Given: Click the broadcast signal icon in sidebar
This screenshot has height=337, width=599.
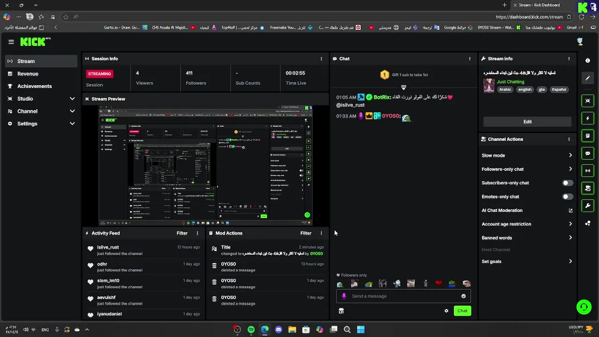Looking at the screenshot, I should coord(588,171).
